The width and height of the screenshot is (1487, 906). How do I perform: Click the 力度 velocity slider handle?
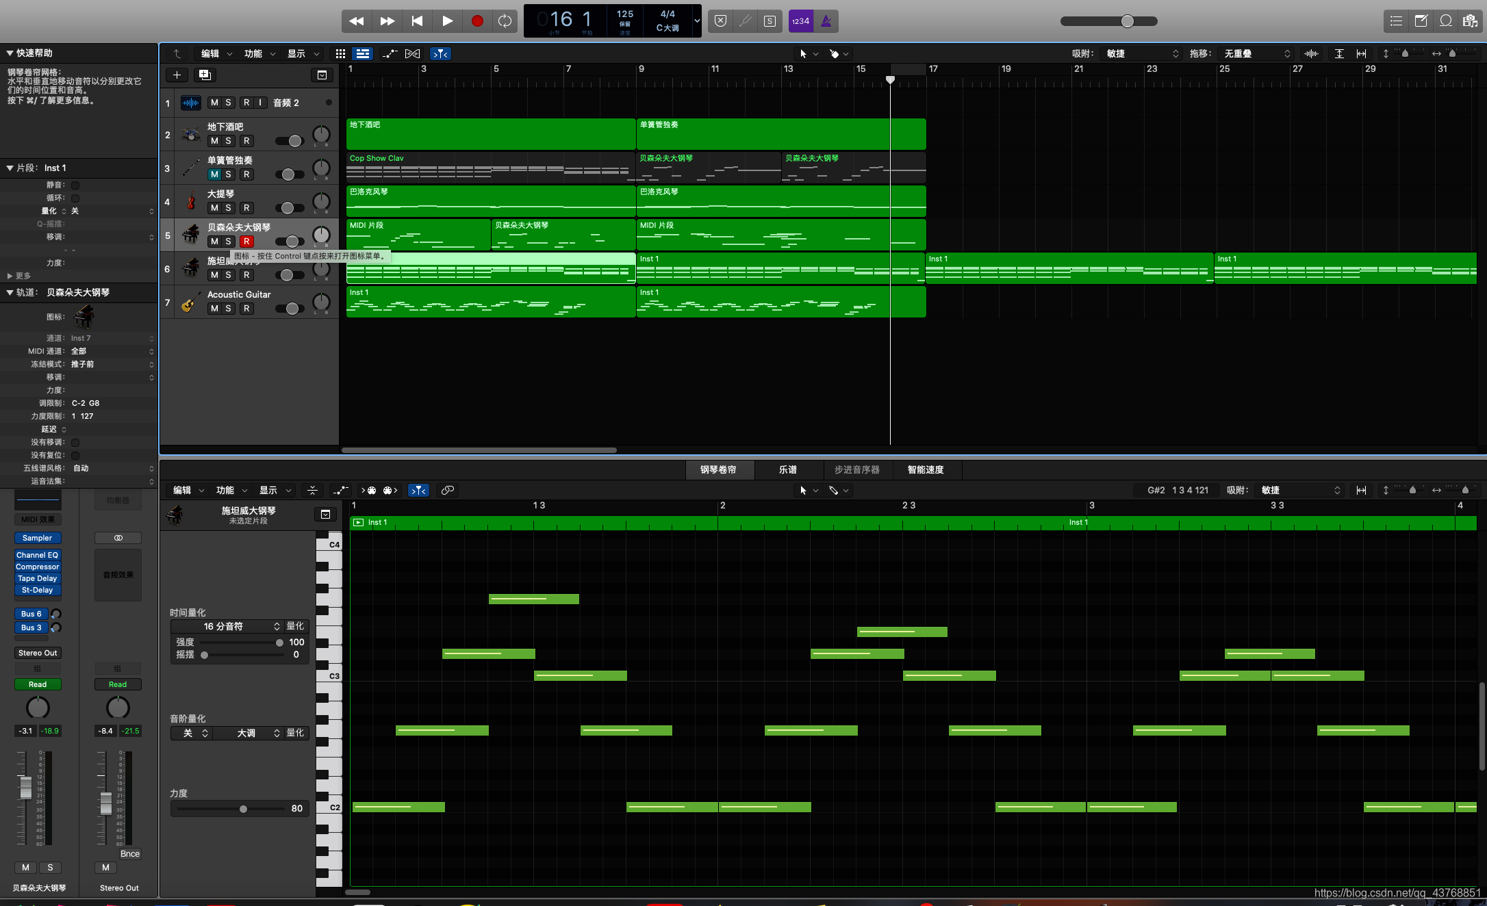(243, 809)
